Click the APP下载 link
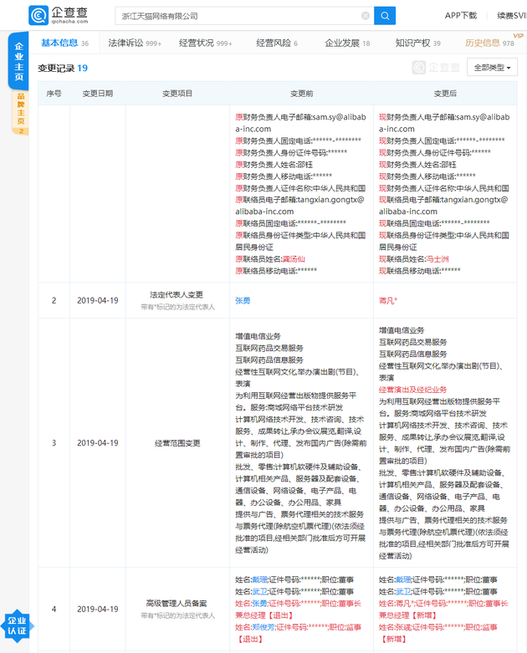The image size is (527, 653). tap(460, 16)
